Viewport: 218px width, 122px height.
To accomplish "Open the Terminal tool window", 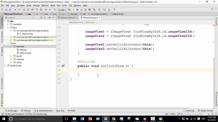I will (26, 111).
